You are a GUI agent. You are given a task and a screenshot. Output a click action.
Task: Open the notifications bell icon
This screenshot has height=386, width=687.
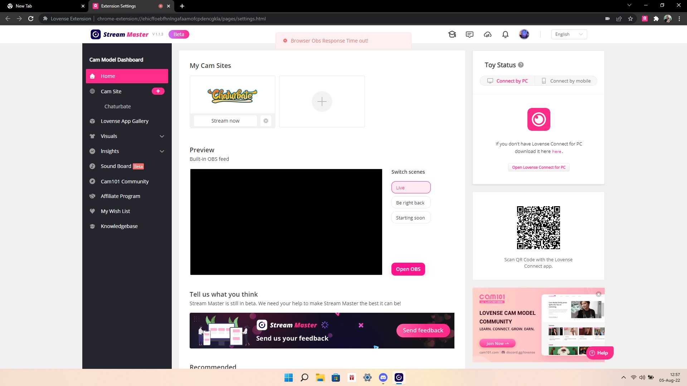click(505, 34)
